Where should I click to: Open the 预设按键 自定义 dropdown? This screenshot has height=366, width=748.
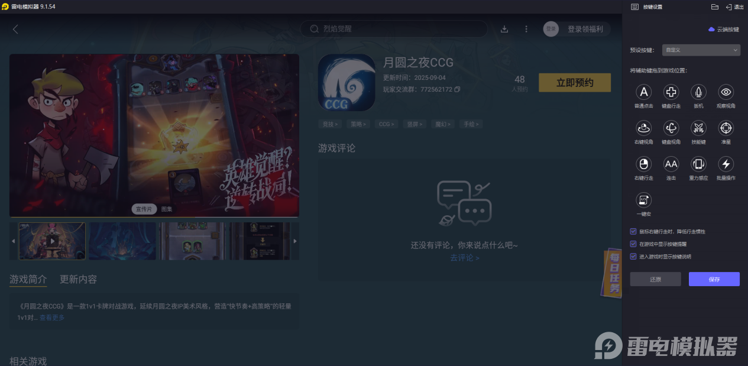pyautogui.click(x=701, y=50)
